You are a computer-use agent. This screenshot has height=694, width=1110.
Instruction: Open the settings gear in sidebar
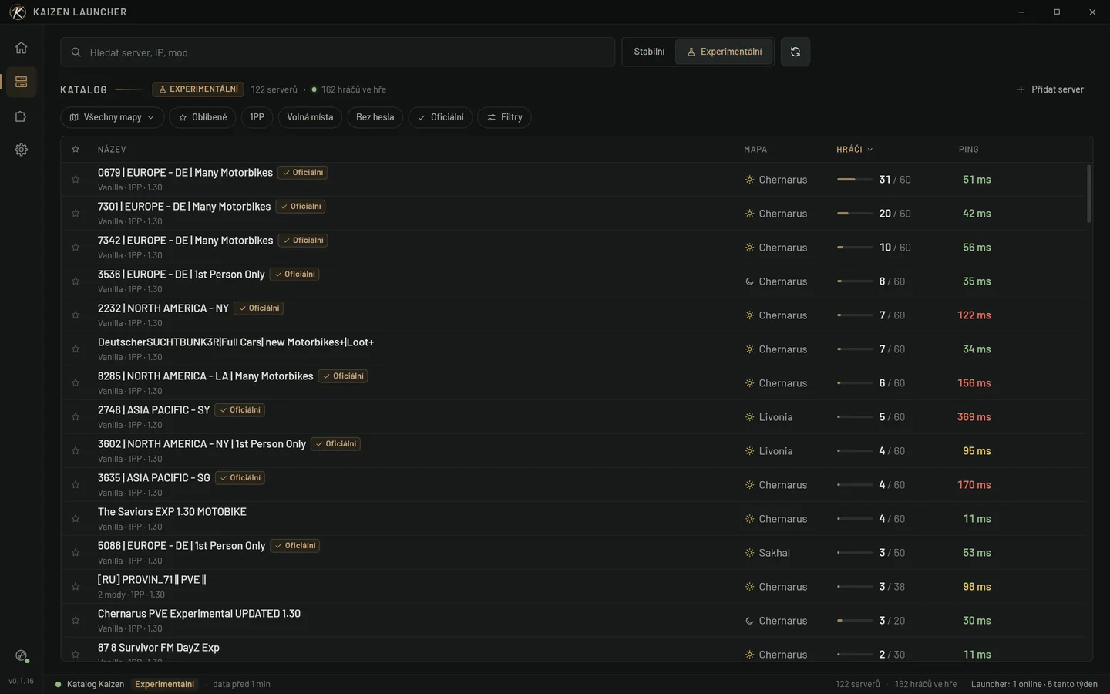tap(21, 150)
